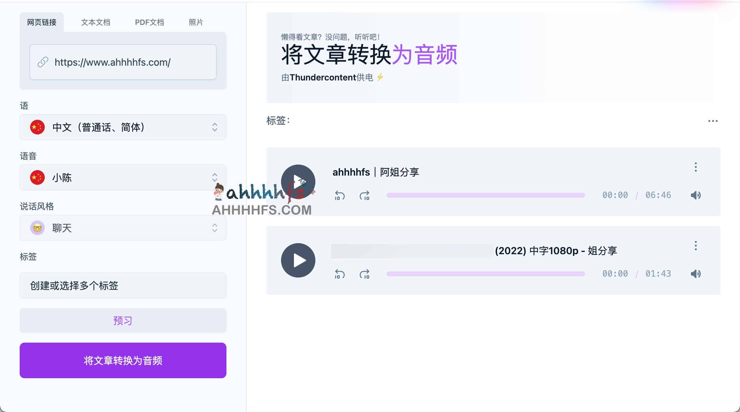Switch to the 文本文档 tab

coord(96,22)
